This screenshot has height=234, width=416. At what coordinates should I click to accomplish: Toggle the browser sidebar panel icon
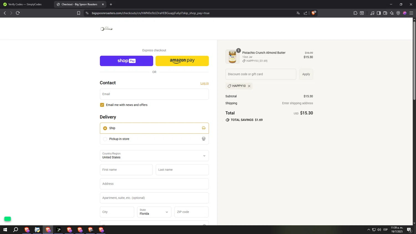[379, 13]
